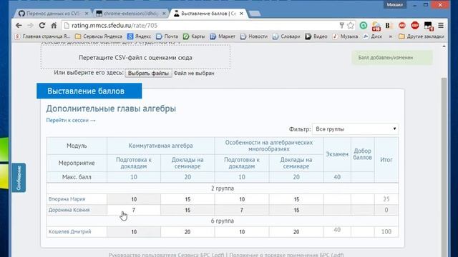Click Вторина Мария's Итог value 25
458x257 pixels.
coord(386,199)
